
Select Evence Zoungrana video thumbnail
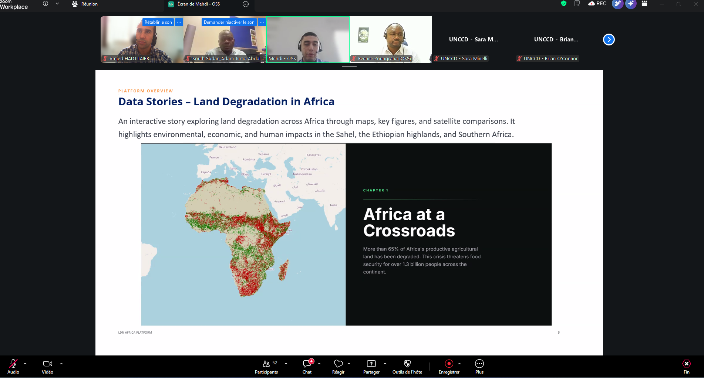(391, 40)
